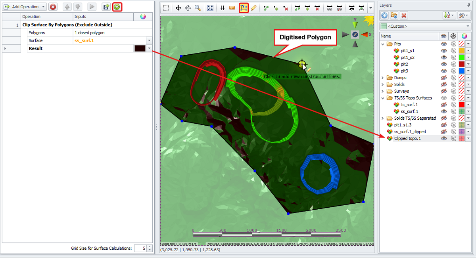This screenshot has width=476, height=258.
Task: Run operations with green arrow button
Action: point(117,7)
